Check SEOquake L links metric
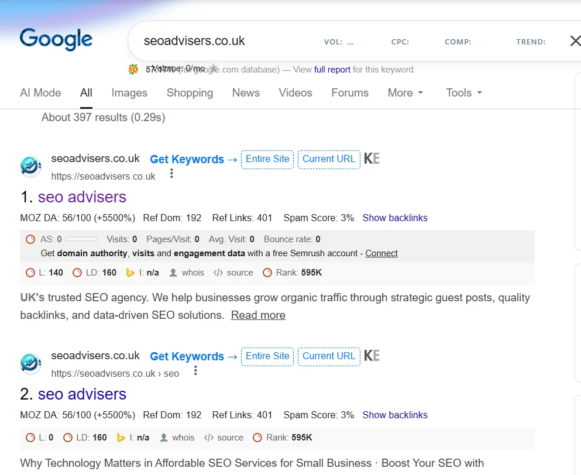This screenshot has width=581, height=475. click(x=44, y=272)
